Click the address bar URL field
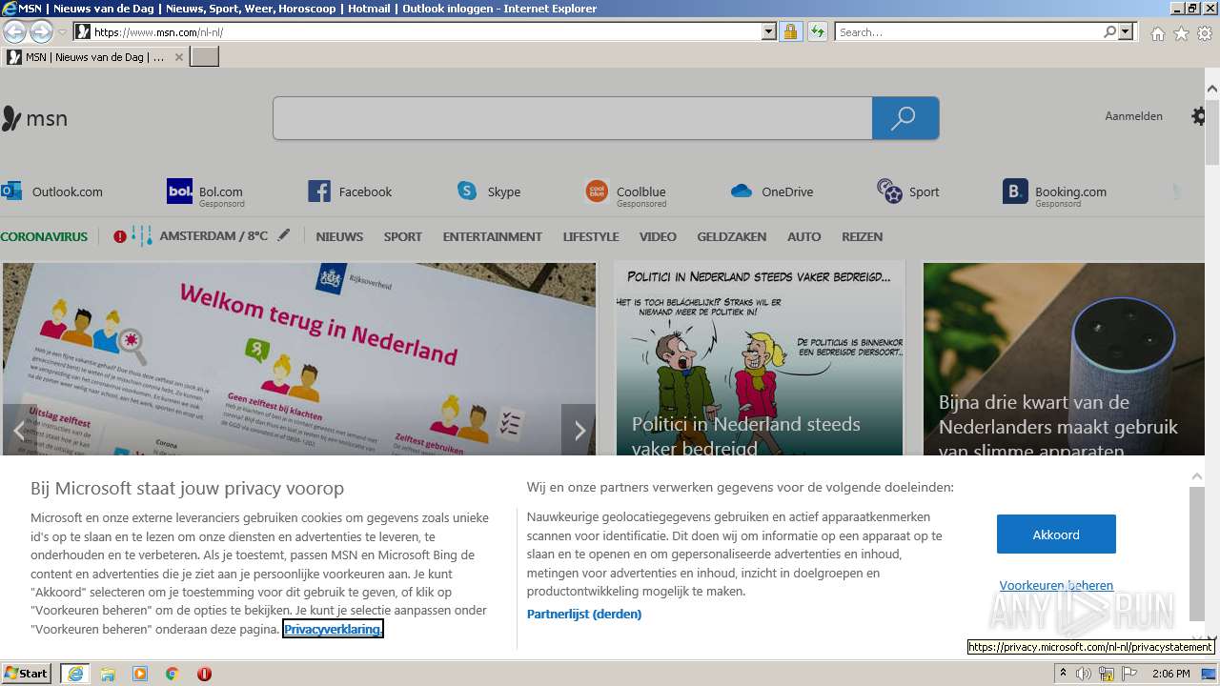The height and width of the screenshot is (686, 1220). 426,31
